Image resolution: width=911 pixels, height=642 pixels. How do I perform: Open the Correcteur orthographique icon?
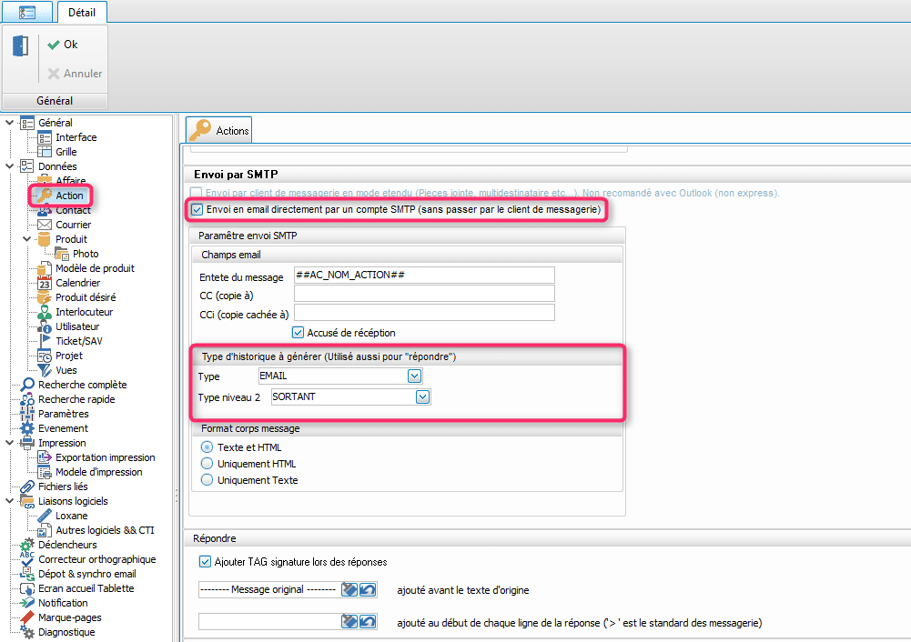pos(27,559)
